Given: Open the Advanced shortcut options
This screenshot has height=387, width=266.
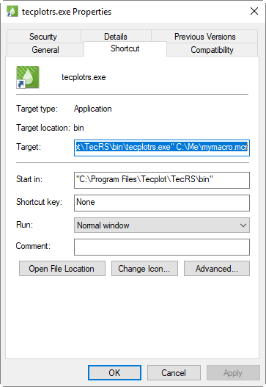Looking at the screenshot, I should pos(217,269).
